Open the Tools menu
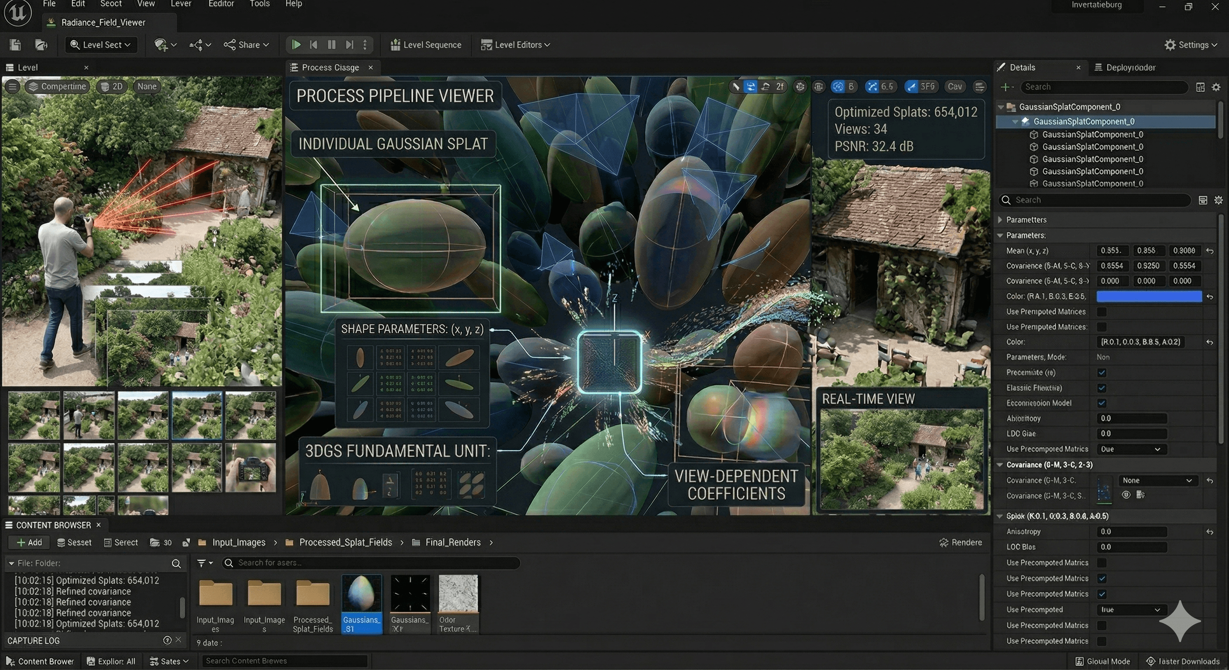1229x670 pixels. (259, 4)
